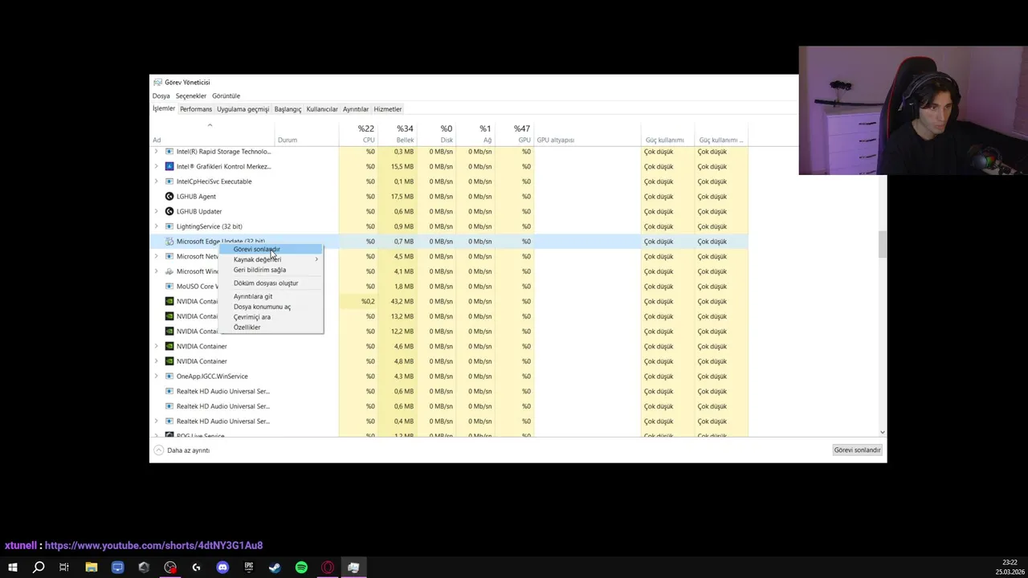Expand the LGHUB Updater row
The image size is (1028, 578).
click(156, 211)
